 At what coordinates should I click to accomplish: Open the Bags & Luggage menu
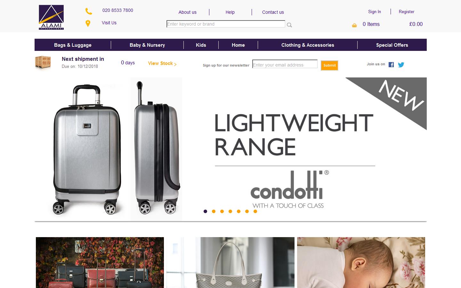tap(73, 45)
